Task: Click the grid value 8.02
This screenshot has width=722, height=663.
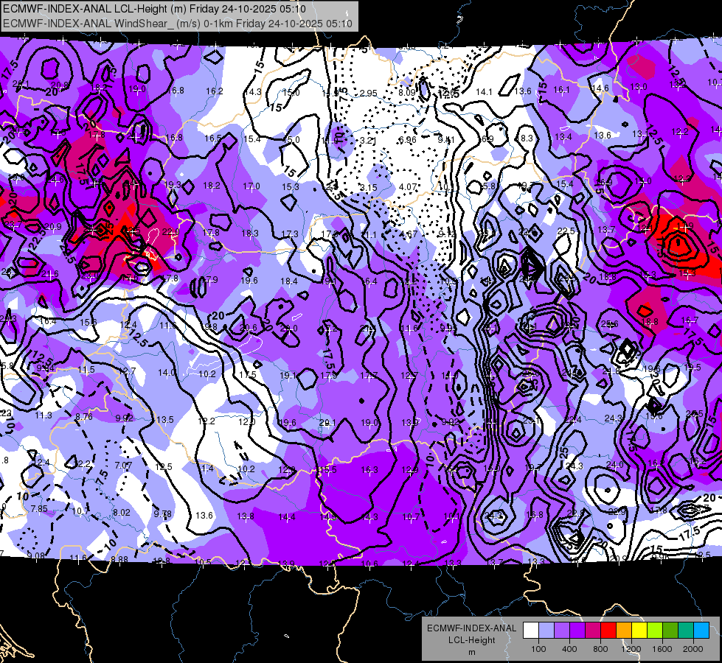Action: click(x=122, y=512)
